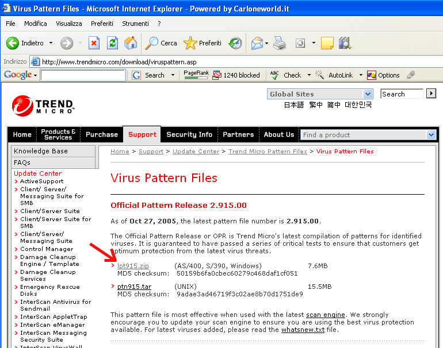
Task: Click the AutoLink wand button
Action: point(334,75)
